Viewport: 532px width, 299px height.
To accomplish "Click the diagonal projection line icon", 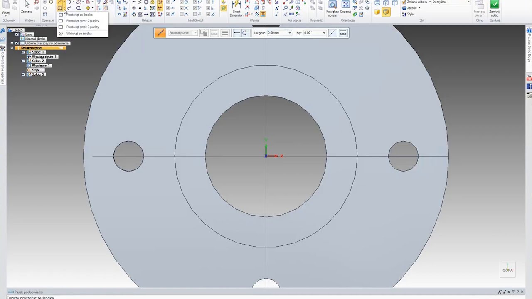I will (x=332, y=33).
